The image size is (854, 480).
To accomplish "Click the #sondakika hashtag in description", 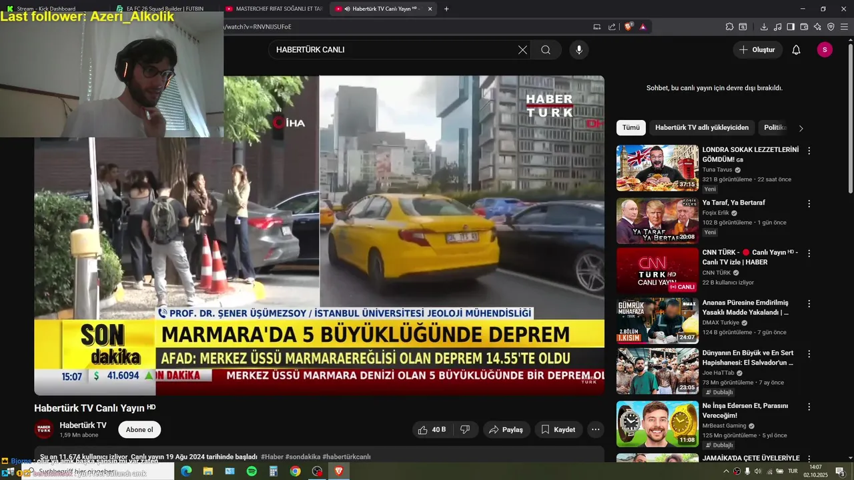I will point(303,457).
